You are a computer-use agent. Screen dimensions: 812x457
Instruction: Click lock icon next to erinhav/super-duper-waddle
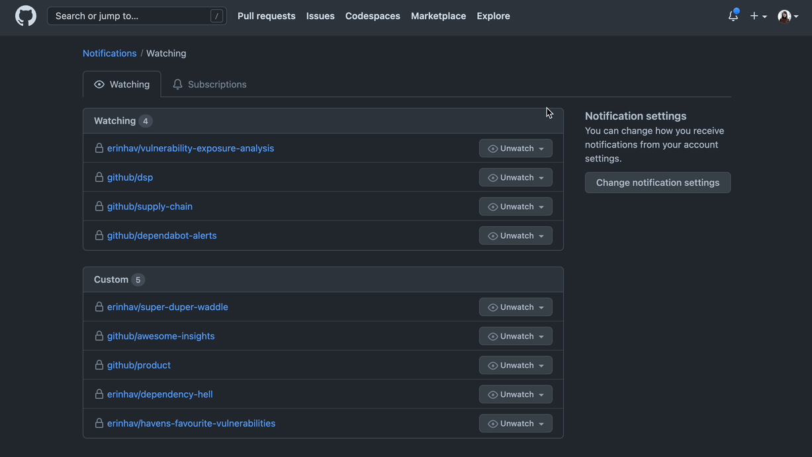(x=99, y=307)
